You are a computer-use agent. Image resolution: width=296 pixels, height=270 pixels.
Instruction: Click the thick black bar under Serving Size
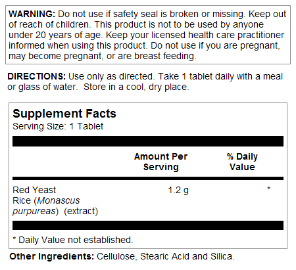(x=148, y=141)
